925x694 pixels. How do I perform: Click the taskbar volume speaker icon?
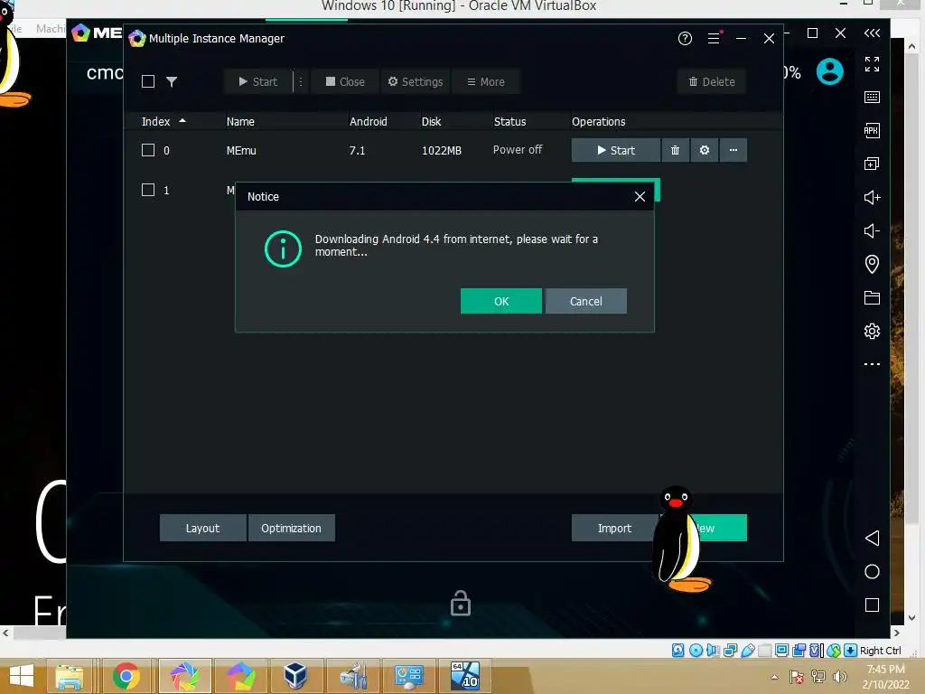point(840,677)
